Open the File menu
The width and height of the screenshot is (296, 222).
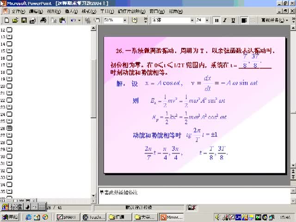[x=18, y=12]
